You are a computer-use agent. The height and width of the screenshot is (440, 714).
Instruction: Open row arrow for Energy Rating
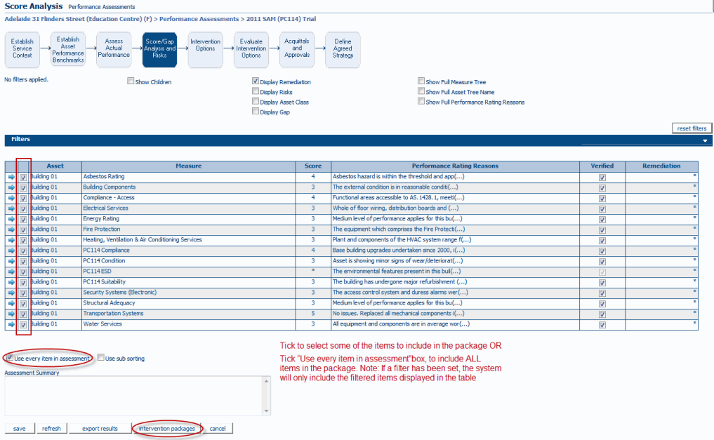pos(11,220)
